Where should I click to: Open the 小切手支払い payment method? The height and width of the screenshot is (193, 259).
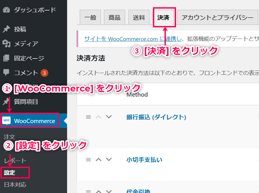[144, 159]
